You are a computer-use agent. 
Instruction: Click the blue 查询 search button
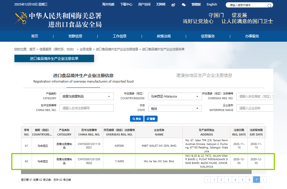click(x=137, y=119)
